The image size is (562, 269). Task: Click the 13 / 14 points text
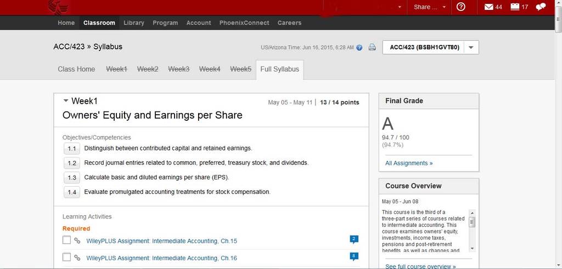click(x=339, y=102)
